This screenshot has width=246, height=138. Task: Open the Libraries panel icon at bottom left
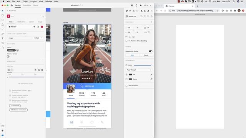[3, 126]
